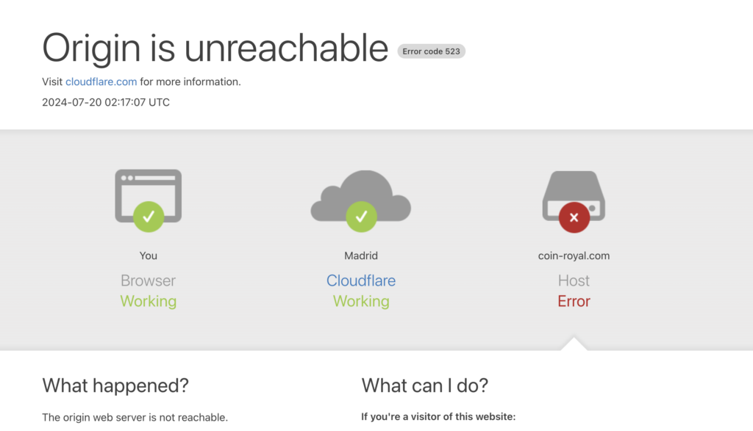Viewport: 753px width, 431px height.
Task: Click the green checkmark on cloud icon
Action: [361, 217]
